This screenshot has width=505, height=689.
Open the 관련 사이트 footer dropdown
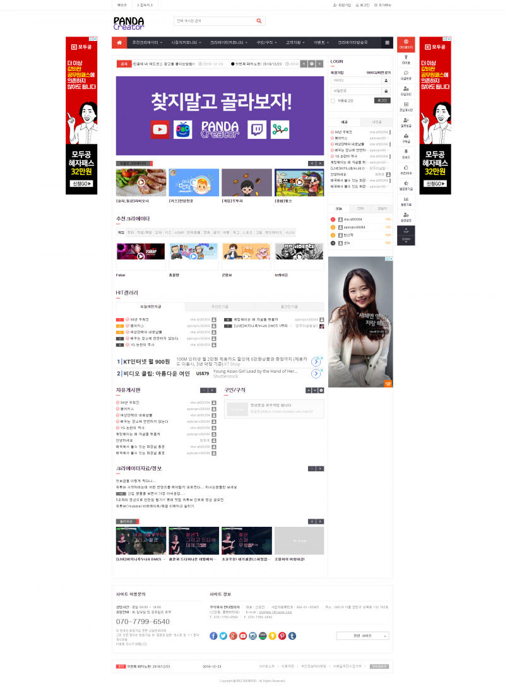tap(362, 636)
